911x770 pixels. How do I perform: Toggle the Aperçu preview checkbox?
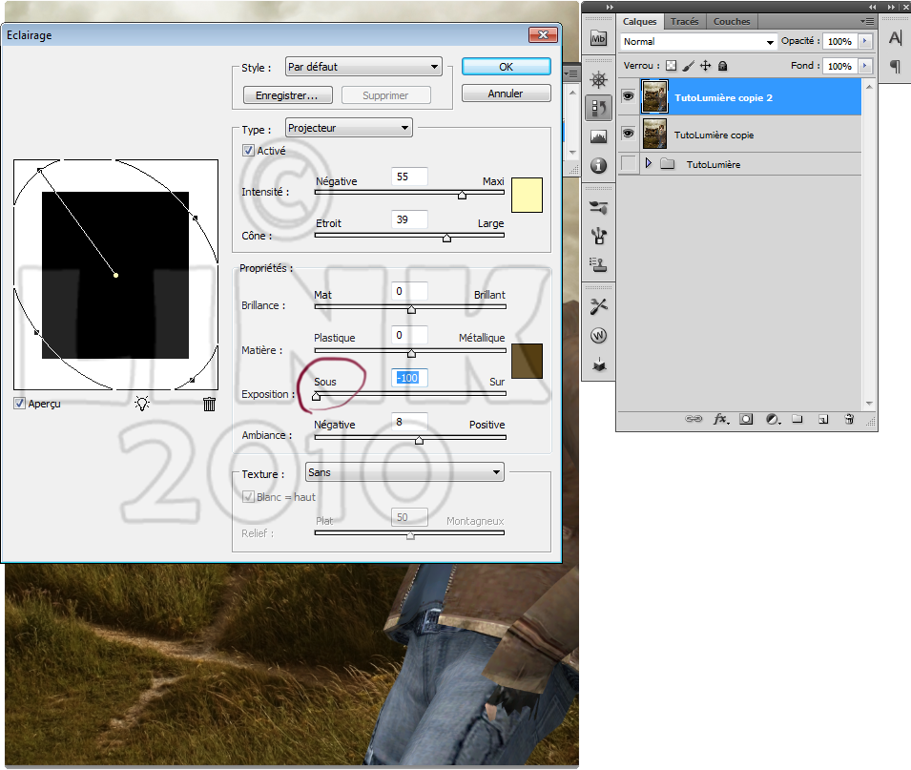coord(20,404)
